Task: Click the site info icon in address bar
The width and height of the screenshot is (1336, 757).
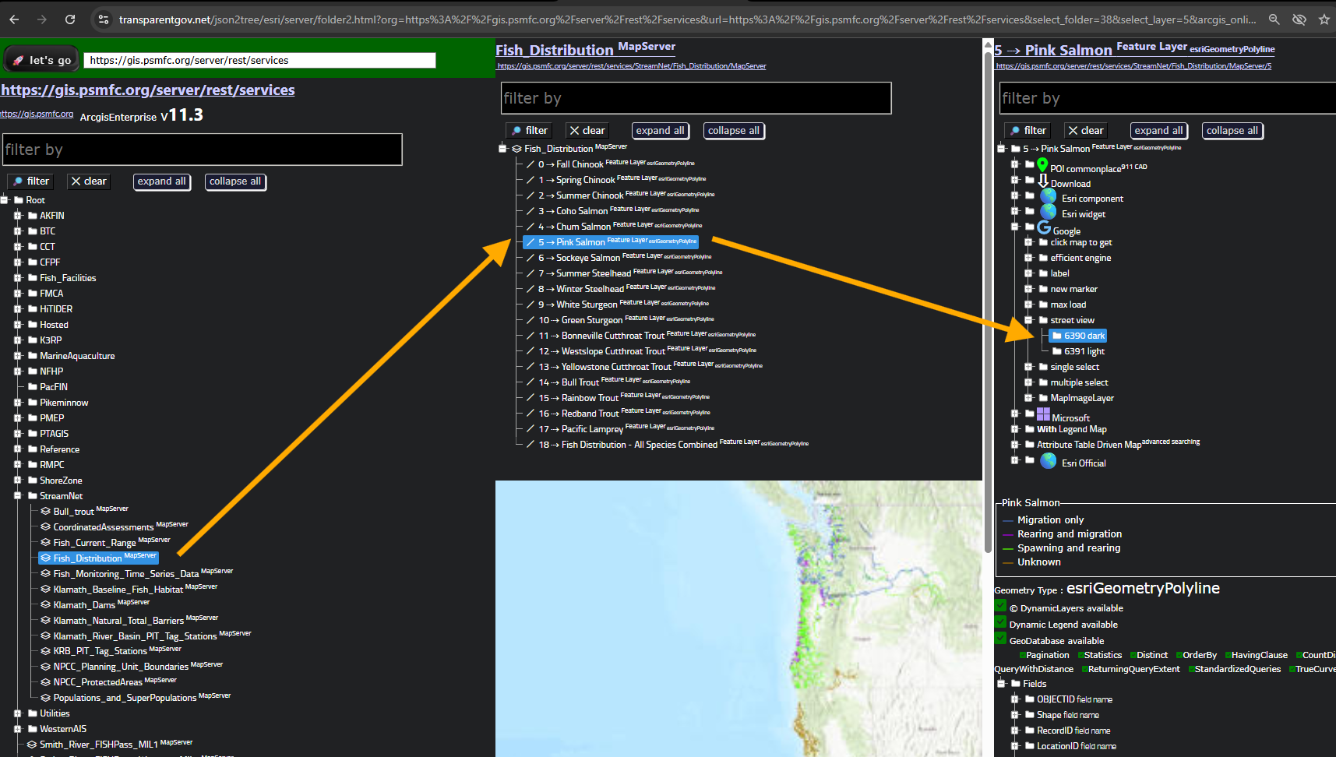Action: pos(103,19)
